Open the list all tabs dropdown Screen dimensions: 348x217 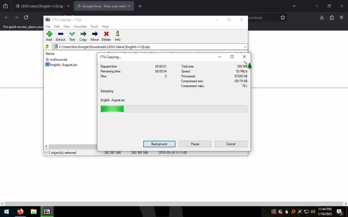coord(294,6)
